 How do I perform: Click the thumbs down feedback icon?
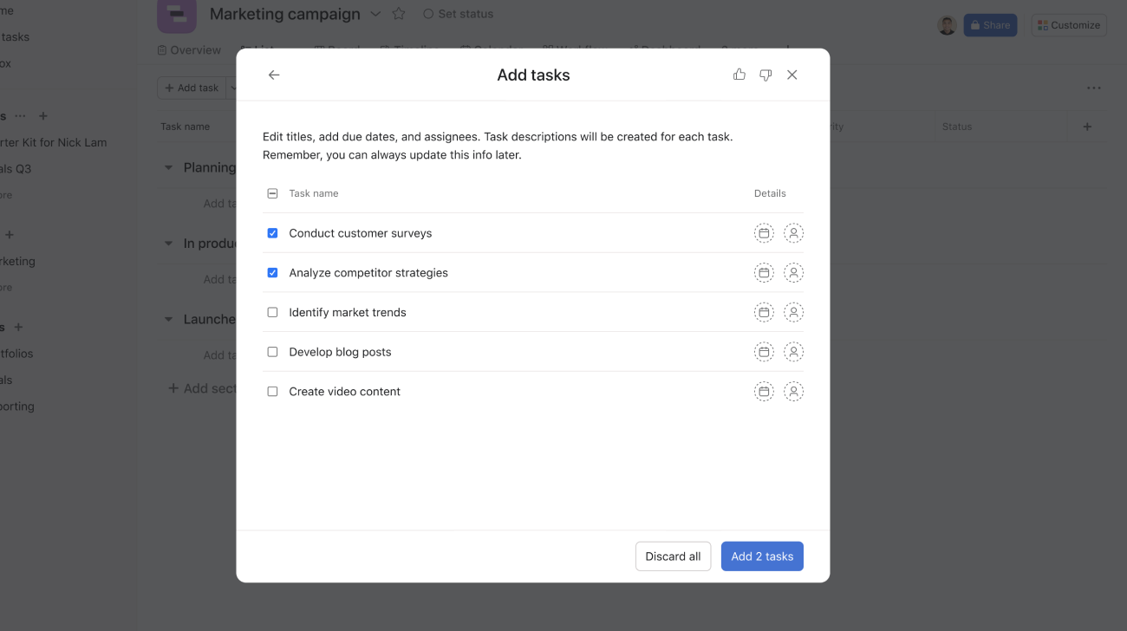click(765, 75)
